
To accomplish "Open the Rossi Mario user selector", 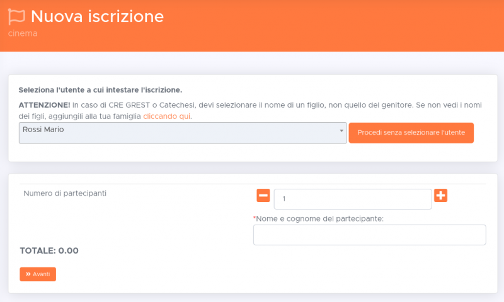I will [x=182, y=133].
